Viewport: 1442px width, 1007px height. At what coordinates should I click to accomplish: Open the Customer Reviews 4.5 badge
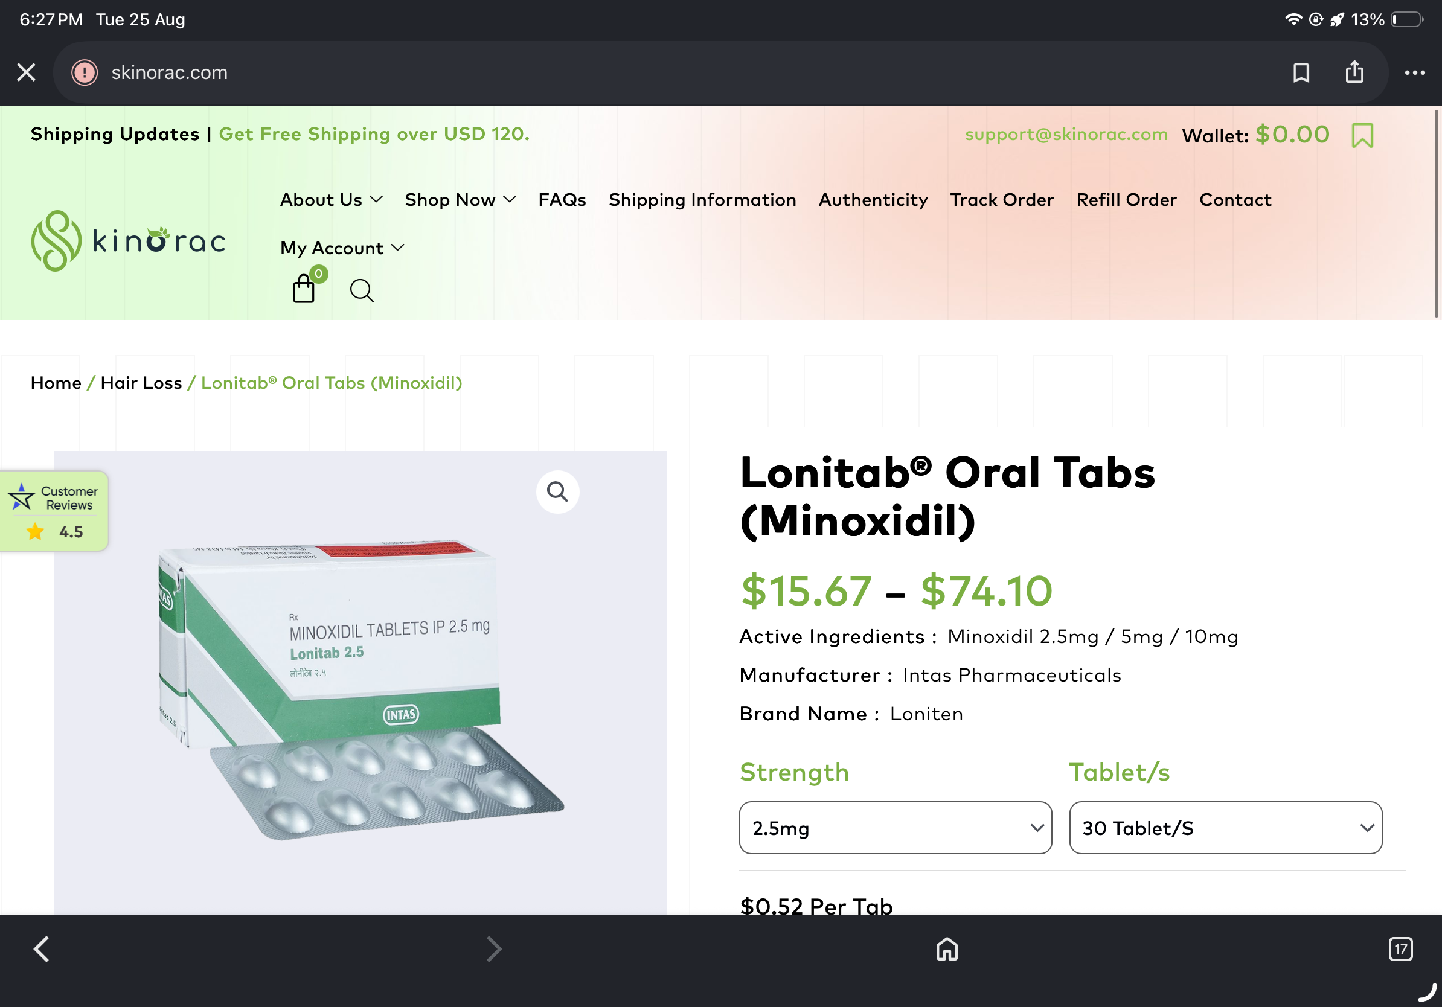tap(54, 511)
